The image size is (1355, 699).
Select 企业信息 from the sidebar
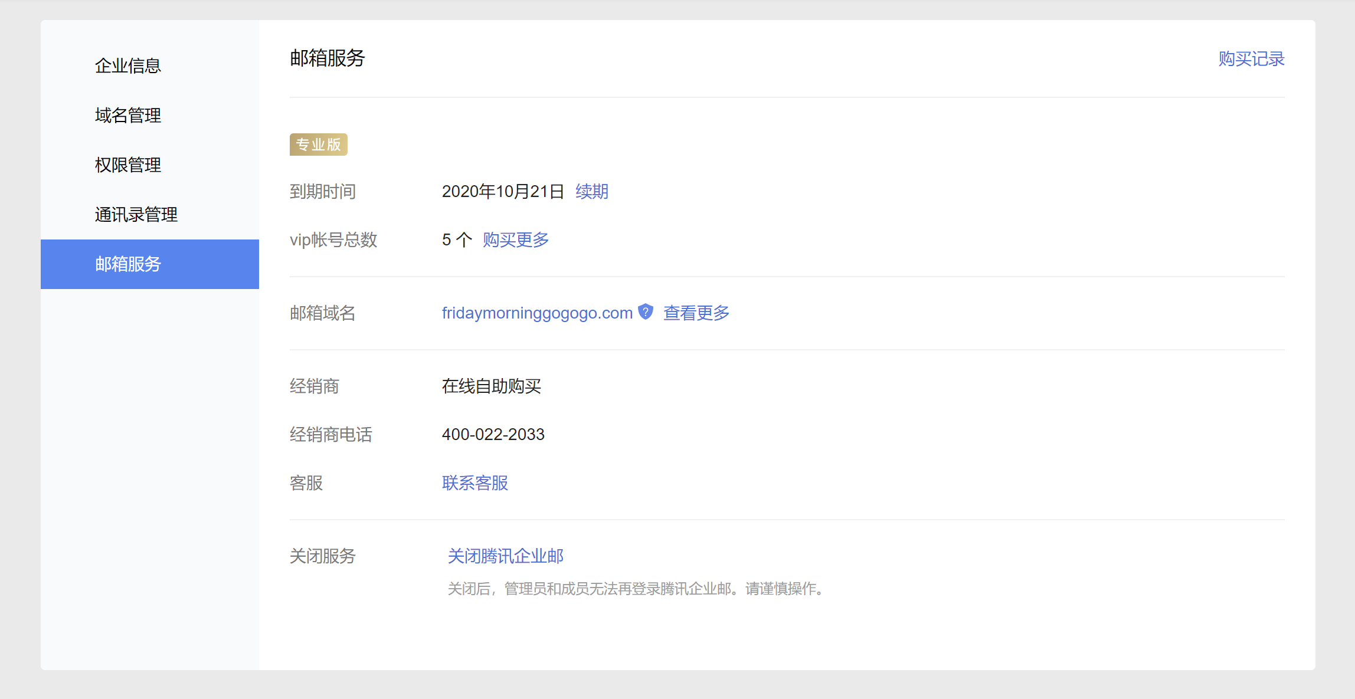[127, 65]
